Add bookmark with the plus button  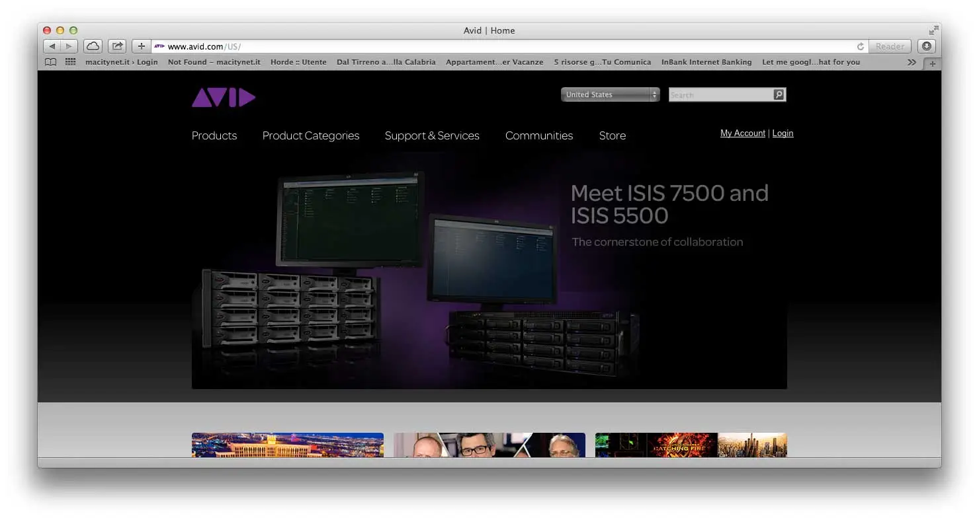pos(141,46)
